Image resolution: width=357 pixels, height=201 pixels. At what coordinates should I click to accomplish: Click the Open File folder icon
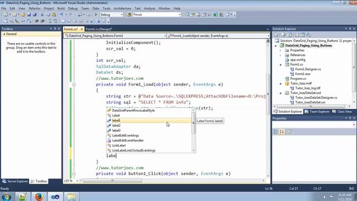click(x=23, y=15)
